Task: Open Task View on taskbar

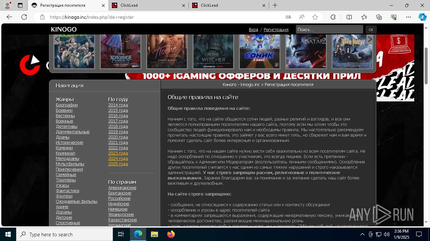Action: click(121, 234)
